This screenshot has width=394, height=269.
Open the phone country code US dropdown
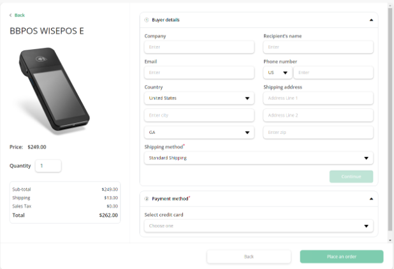point(278,73)
